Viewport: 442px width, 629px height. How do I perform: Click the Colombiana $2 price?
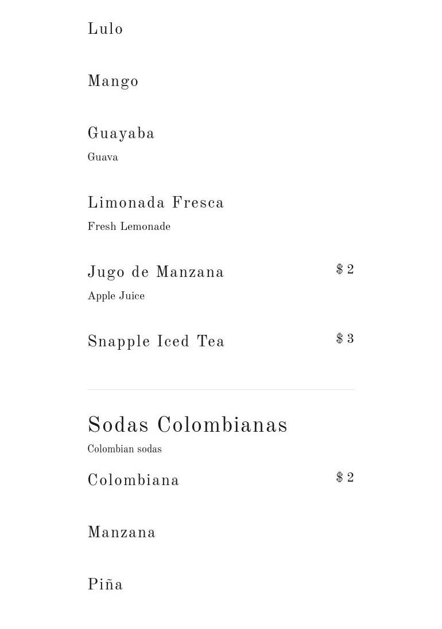pyautogui.click(x=345, y=478)
